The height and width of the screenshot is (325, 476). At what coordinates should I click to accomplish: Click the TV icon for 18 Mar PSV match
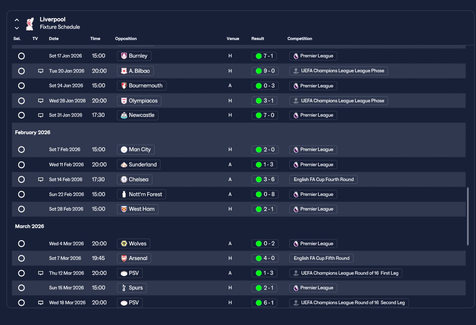41,303
